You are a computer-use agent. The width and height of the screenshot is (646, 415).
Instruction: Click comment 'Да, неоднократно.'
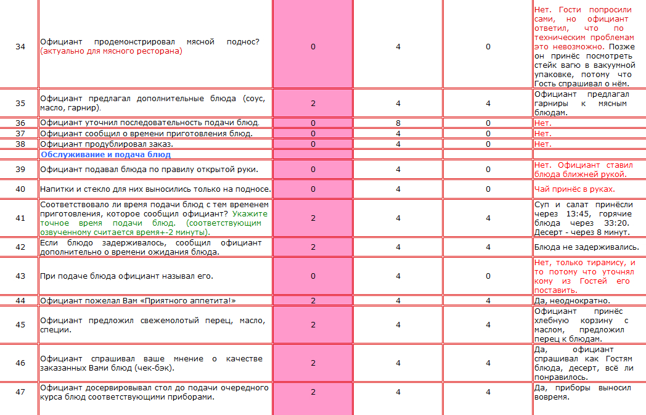[572, 301]
